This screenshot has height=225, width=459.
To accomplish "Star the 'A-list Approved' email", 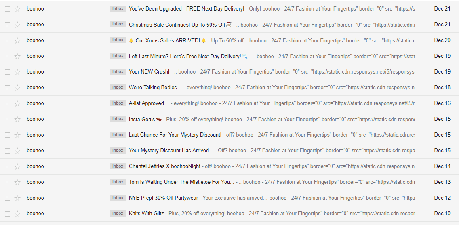I will tap(17, 103).
